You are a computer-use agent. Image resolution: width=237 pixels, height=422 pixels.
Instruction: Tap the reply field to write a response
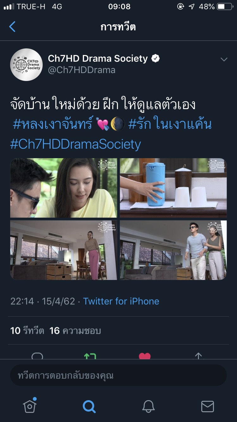coord(118,375)
